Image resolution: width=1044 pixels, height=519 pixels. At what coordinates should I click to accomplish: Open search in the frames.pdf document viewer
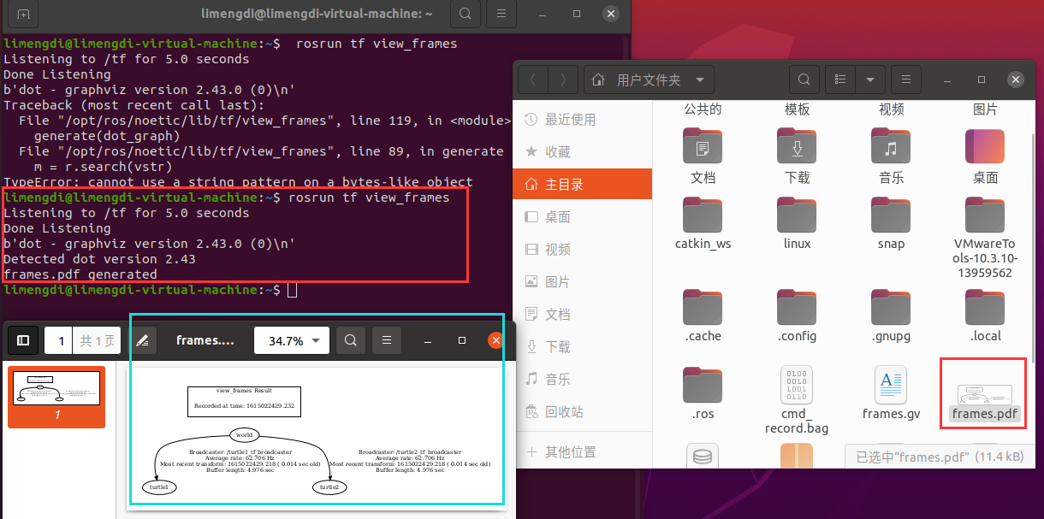351,339
